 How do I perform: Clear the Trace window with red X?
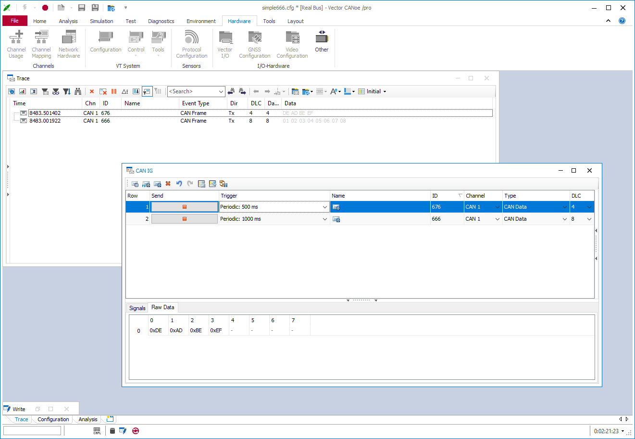(92, 91)
